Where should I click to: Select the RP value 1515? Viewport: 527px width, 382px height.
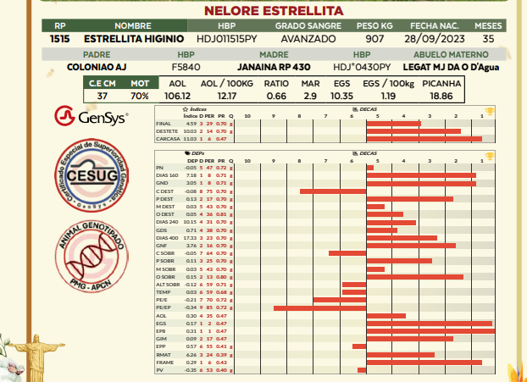point(60,39)
